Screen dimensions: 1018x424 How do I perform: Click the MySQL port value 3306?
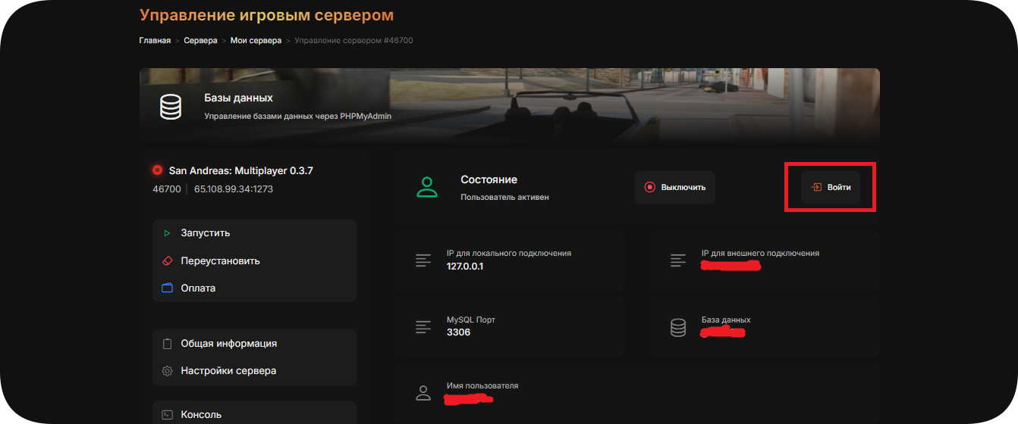tap(458, 332)
